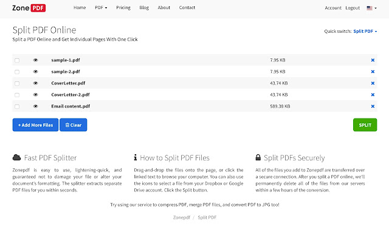Go to the Pricing page
389x243 pixels.
click(123, 8)
